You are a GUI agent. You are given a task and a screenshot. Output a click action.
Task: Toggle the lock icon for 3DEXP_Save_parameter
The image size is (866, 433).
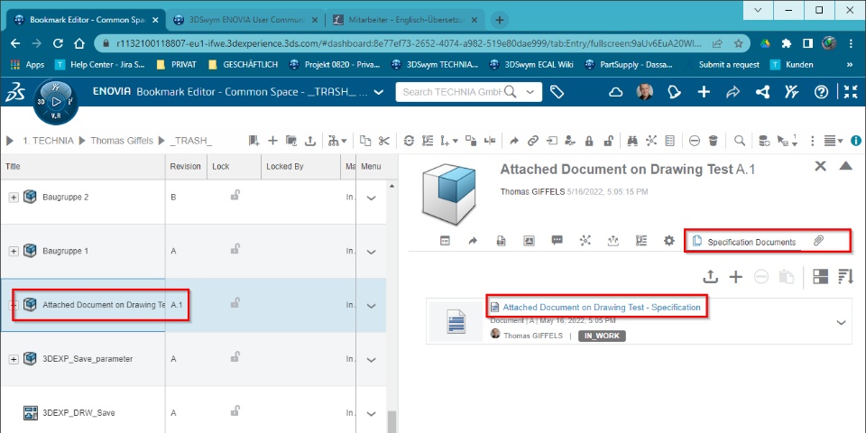pyautogui.click(x=235, y=357)
